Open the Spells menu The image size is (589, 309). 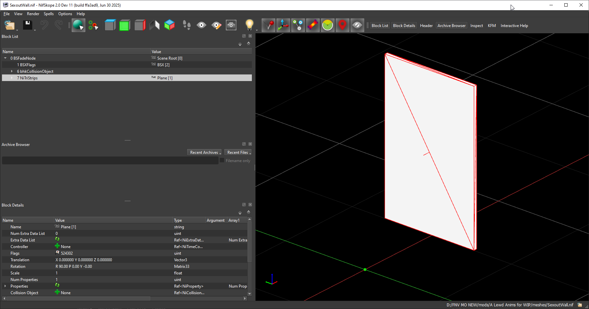click(49, 14)
